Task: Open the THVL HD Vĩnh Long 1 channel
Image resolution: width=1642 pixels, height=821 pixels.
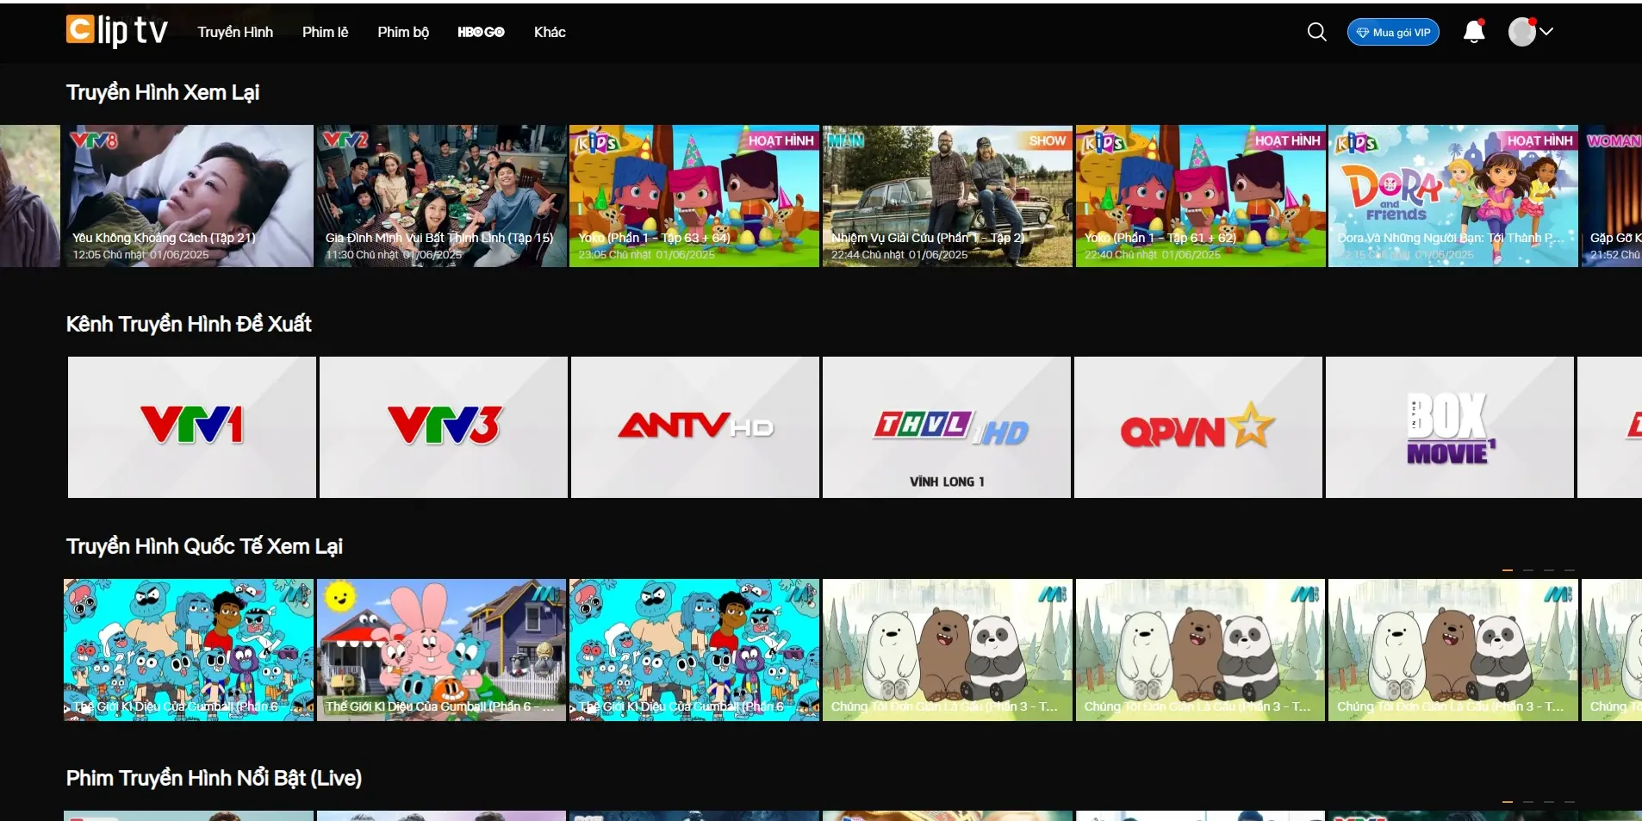Action: click(x=946, y=427)
